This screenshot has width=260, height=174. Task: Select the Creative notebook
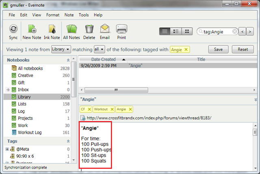(37, 75)
